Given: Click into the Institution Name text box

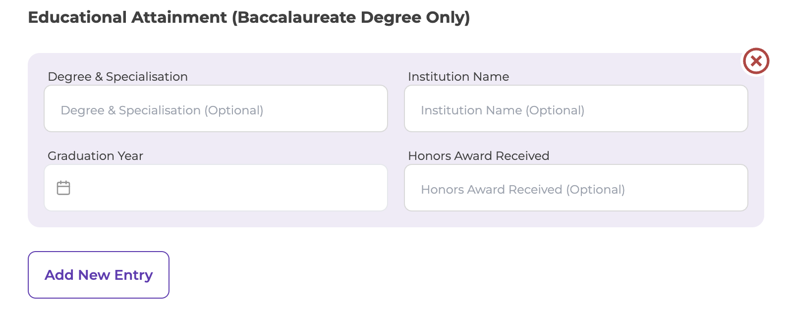Looking at the screenshot, I should tap(576, 108).
